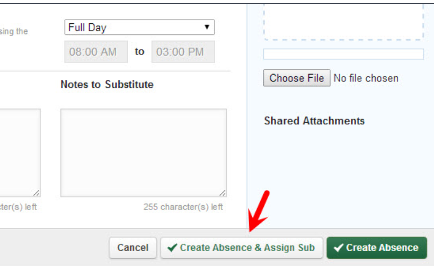Focus the Notes to Substitute text area
The height and width of the screenshot is (266, 434).
click(x=143, y=152)
